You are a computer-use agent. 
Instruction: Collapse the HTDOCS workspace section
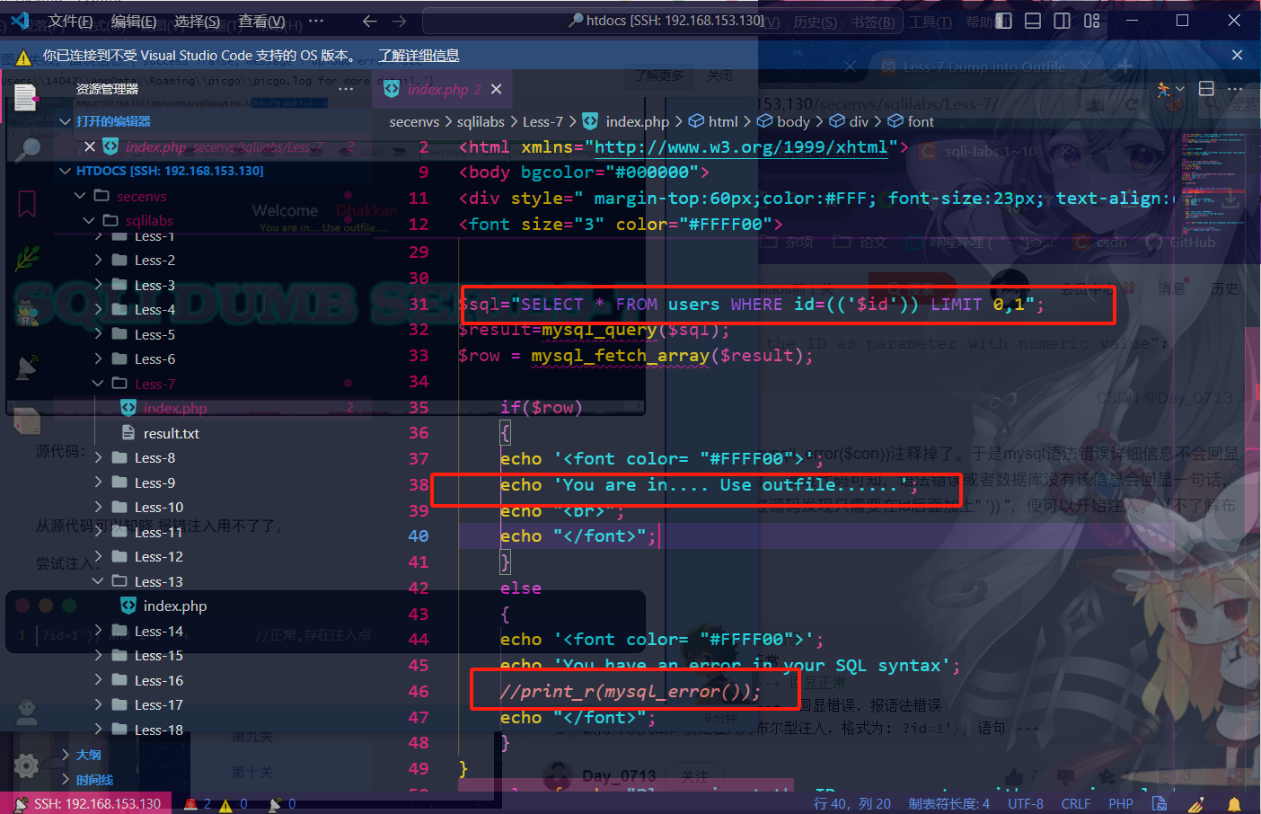point(65,171)
